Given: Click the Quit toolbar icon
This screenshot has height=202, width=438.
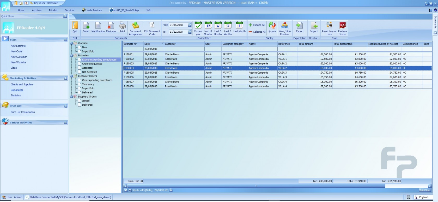Looking at the screenshot, I should 75,27.
